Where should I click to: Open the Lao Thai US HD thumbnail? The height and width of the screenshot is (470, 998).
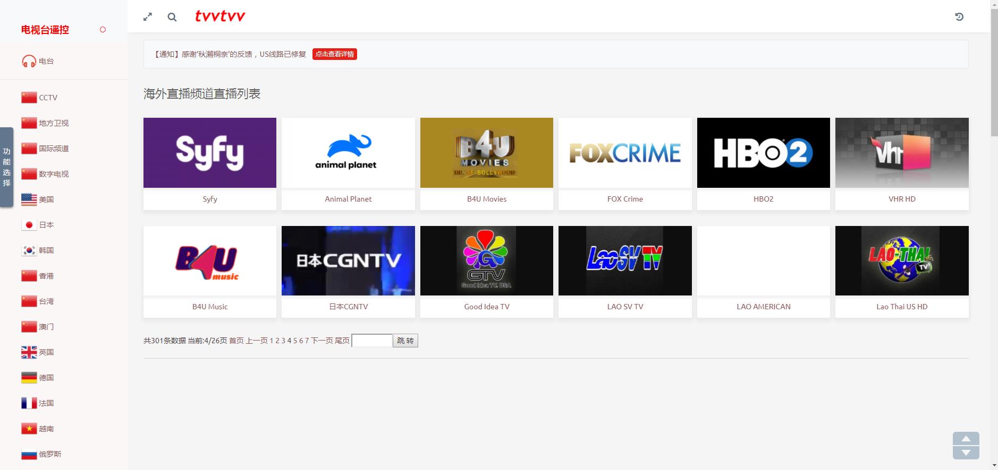click(902, 260)
